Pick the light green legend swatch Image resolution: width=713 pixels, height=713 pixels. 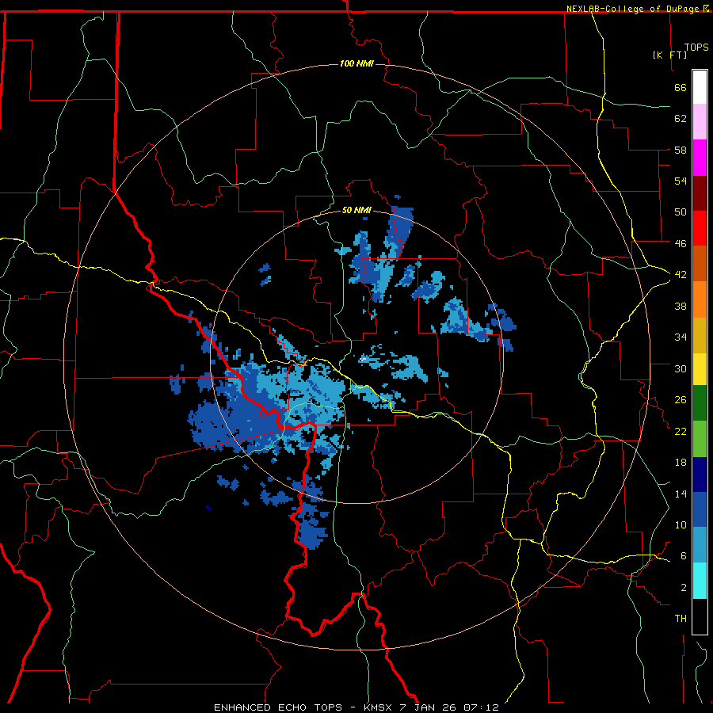point(700,439)
